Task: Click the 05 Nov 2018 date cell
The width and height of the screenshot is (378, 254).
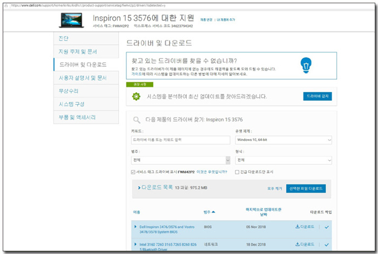Action: [256, 227]
